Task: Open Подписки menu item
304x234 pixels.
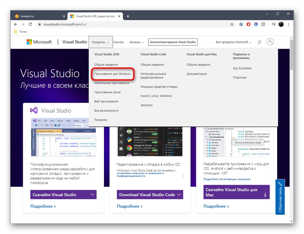Action: (240, 78)
